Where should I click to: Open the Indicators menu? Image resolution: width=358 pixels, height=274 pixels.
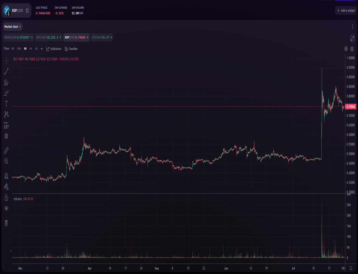click(x=54, y=49)
